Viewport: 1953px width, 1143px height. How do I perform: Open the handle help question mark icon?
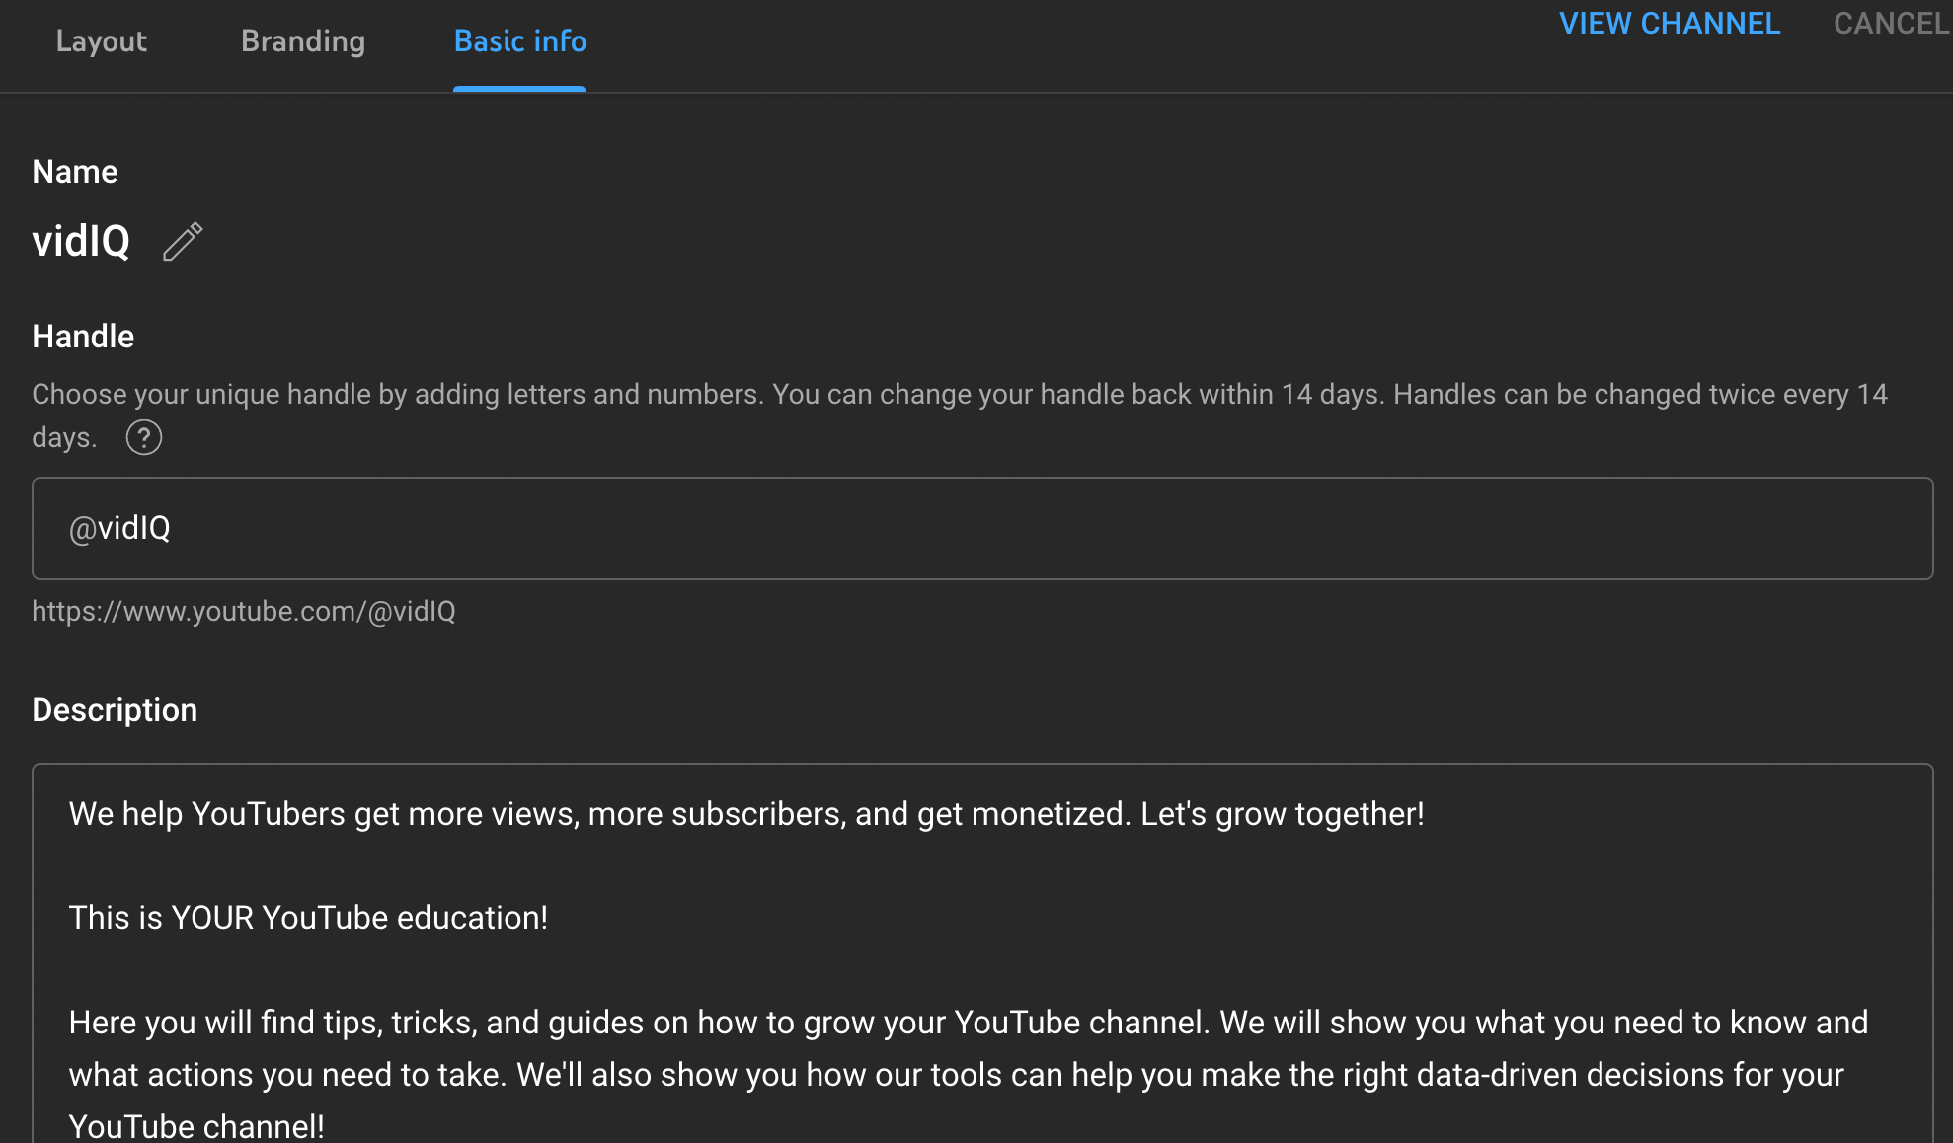pos(144,437)
